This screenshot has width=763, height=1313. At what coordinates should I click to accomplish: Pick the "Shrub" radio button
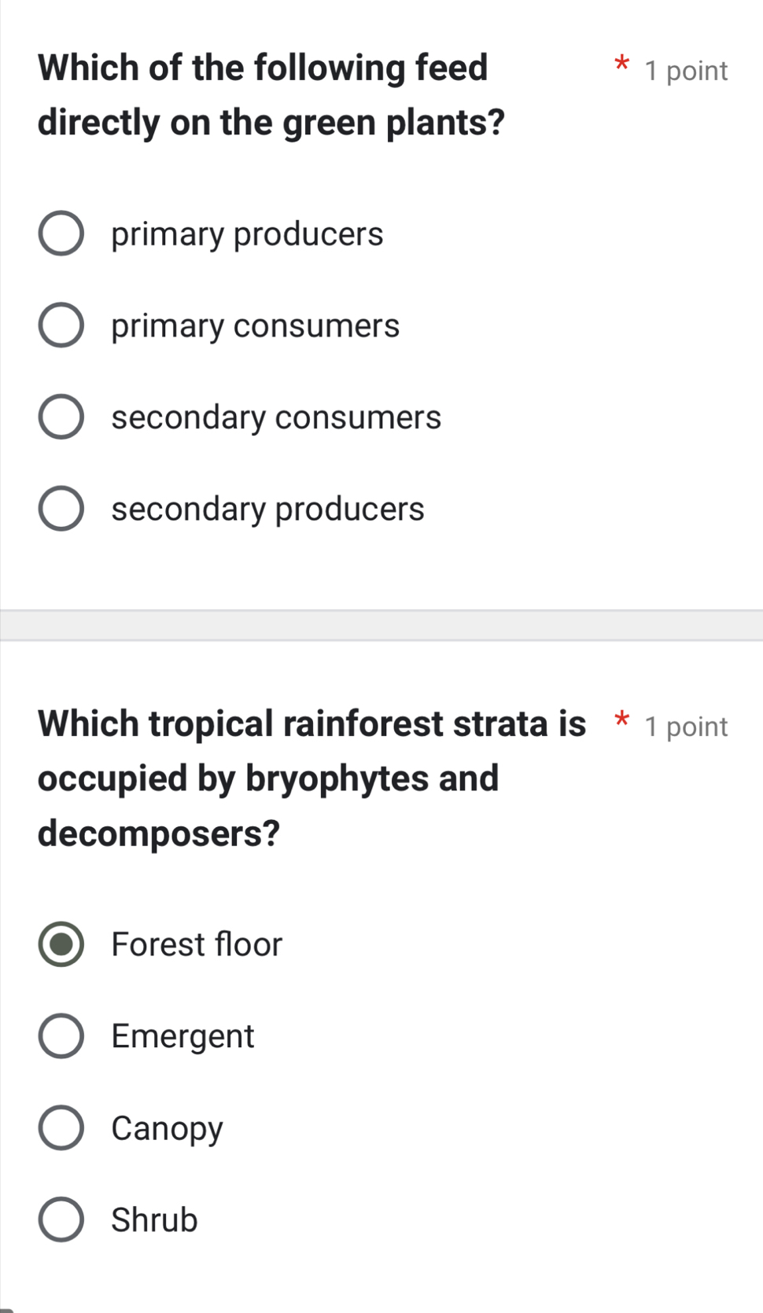[61, 1220]
